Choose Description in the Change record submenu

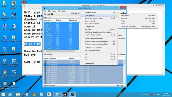pos(138,15)
